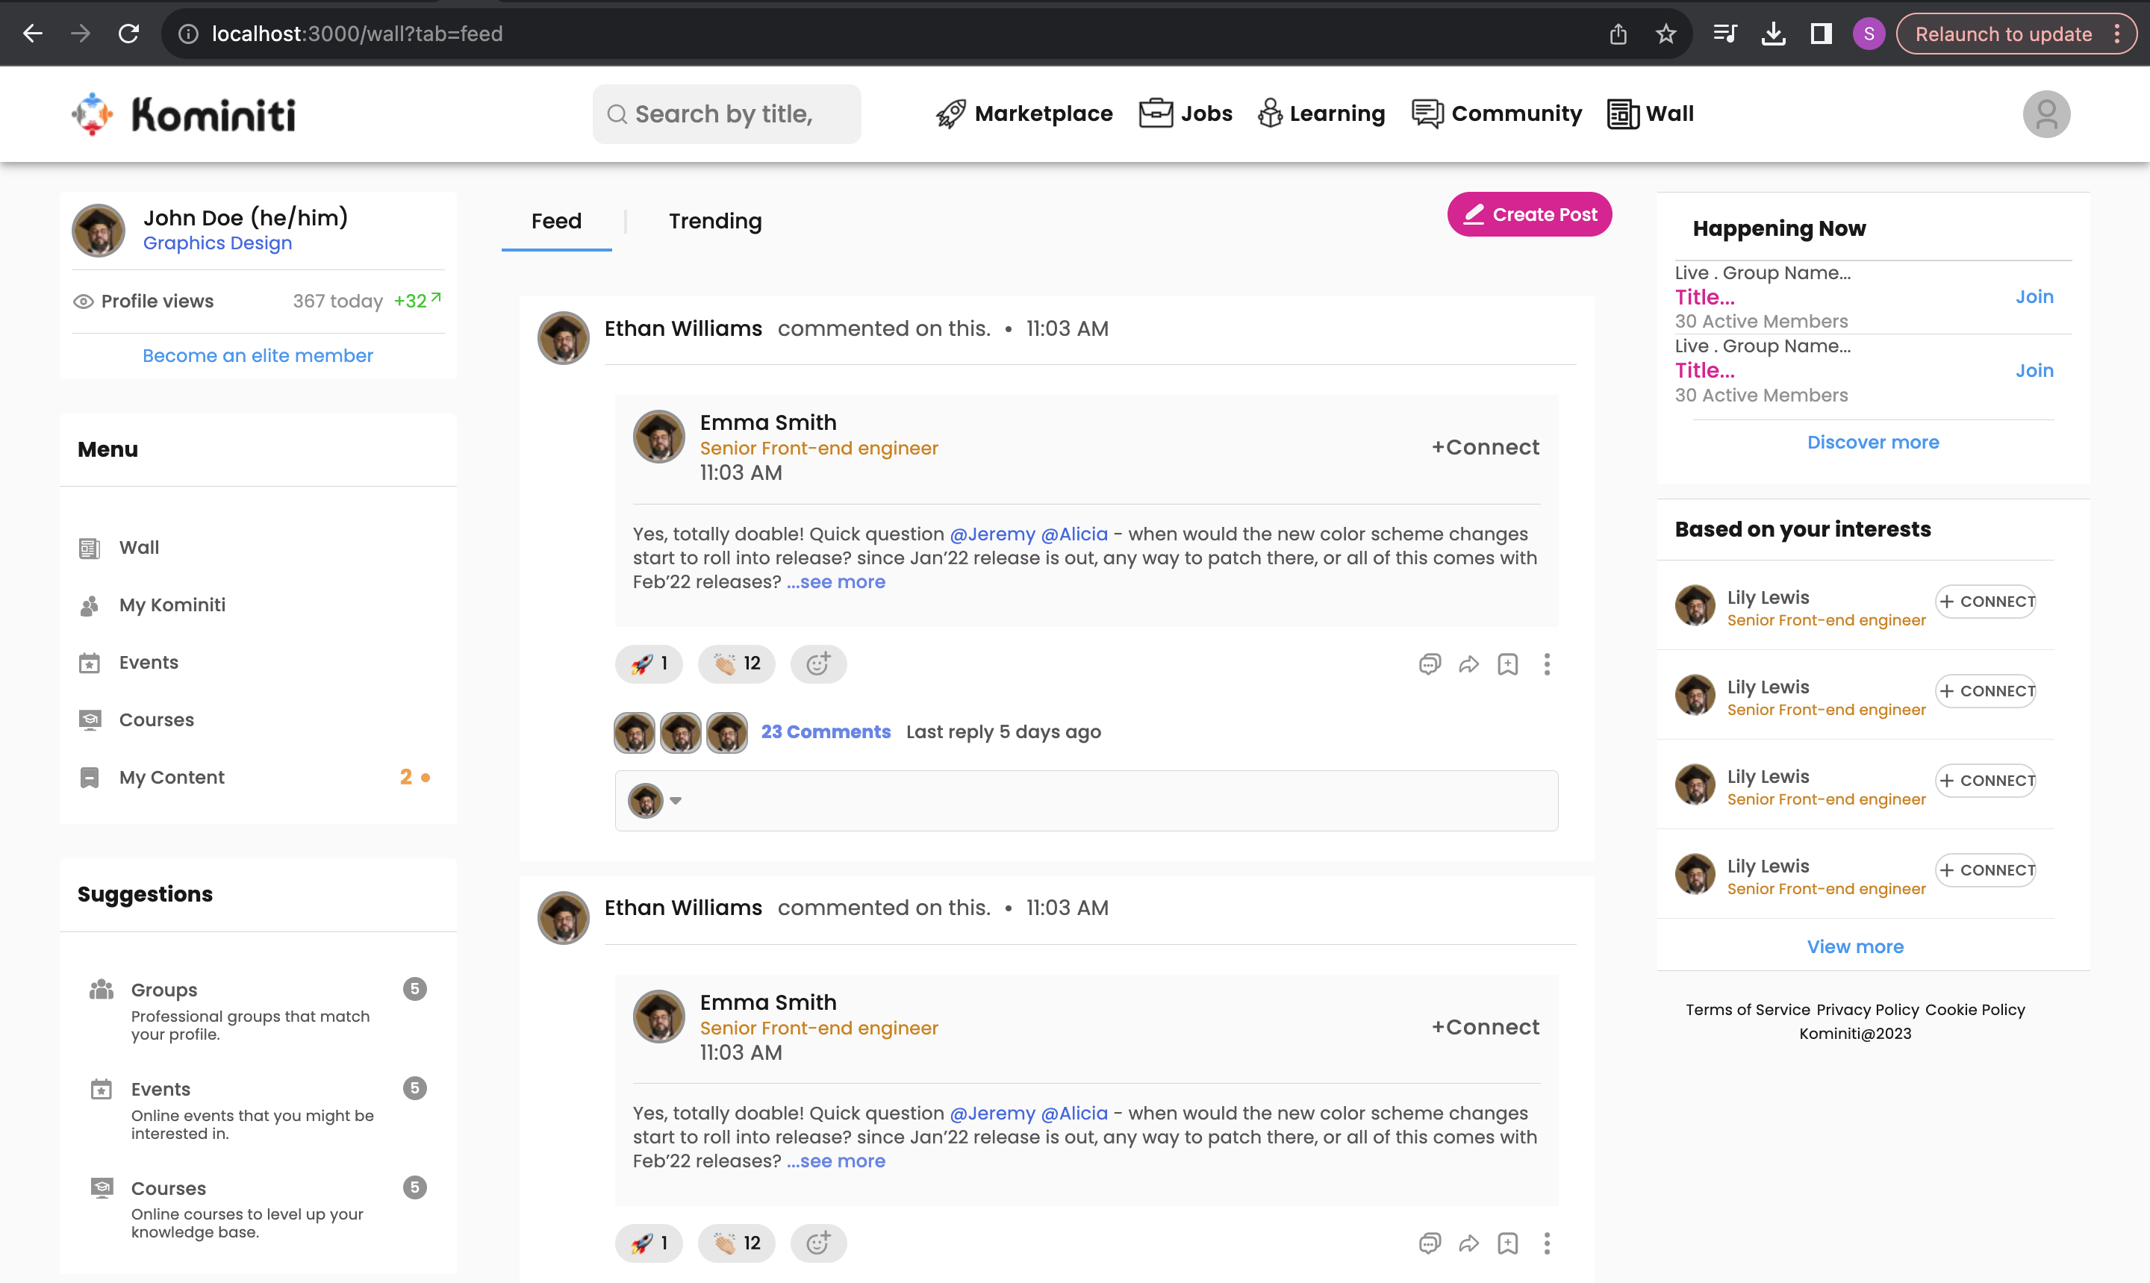2150x1283 pixels.
Task: Toggle rocket reaction on second post
Action: [649, 1243]
